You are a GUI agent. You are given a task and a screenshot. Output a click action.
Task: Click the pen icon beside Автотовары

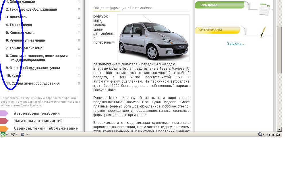click(263, 32)
